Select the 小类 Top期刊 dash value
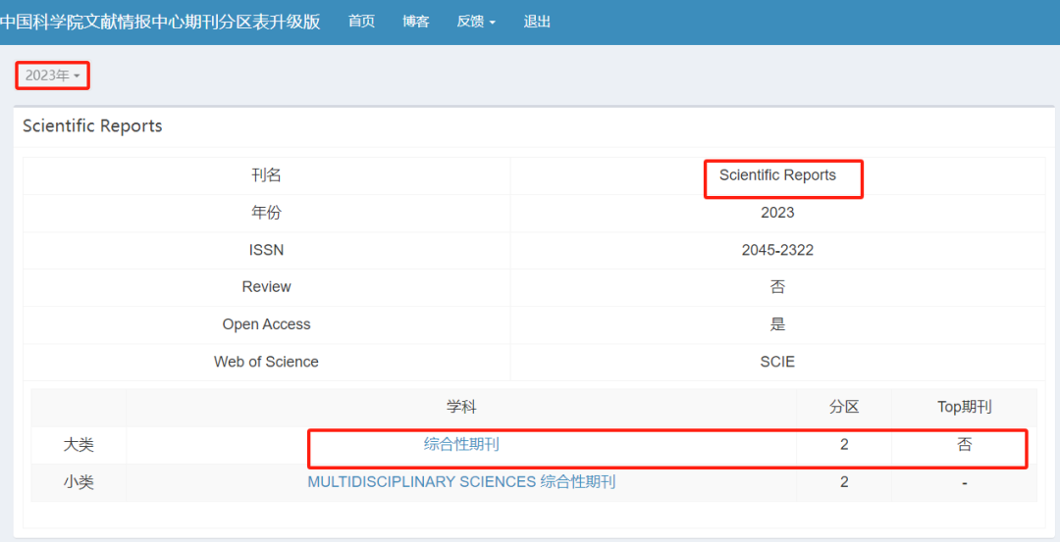 [x=965, y=483]
